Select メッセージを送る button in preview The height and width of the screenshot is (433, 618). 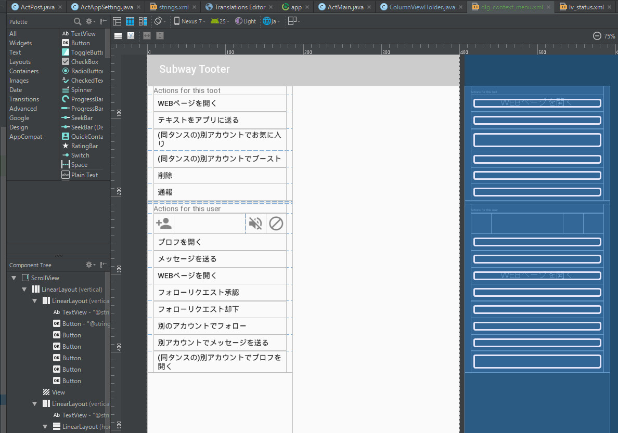tap(220, 259)
